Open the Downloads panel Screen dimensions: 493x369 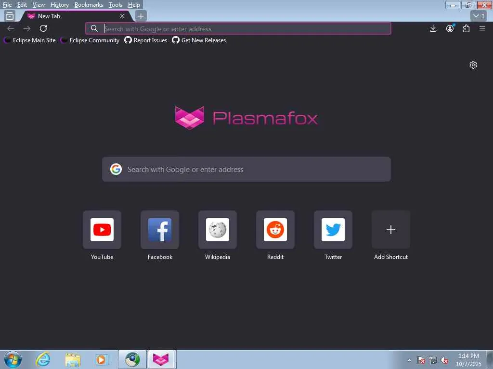tap(433, 28)
